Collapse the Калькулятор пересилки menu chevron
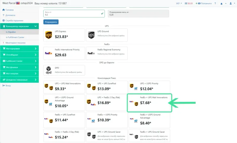 [x=36, y=26]
